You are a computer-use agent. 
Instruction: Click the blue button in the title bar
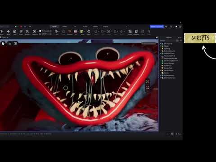tap(157, 27)
